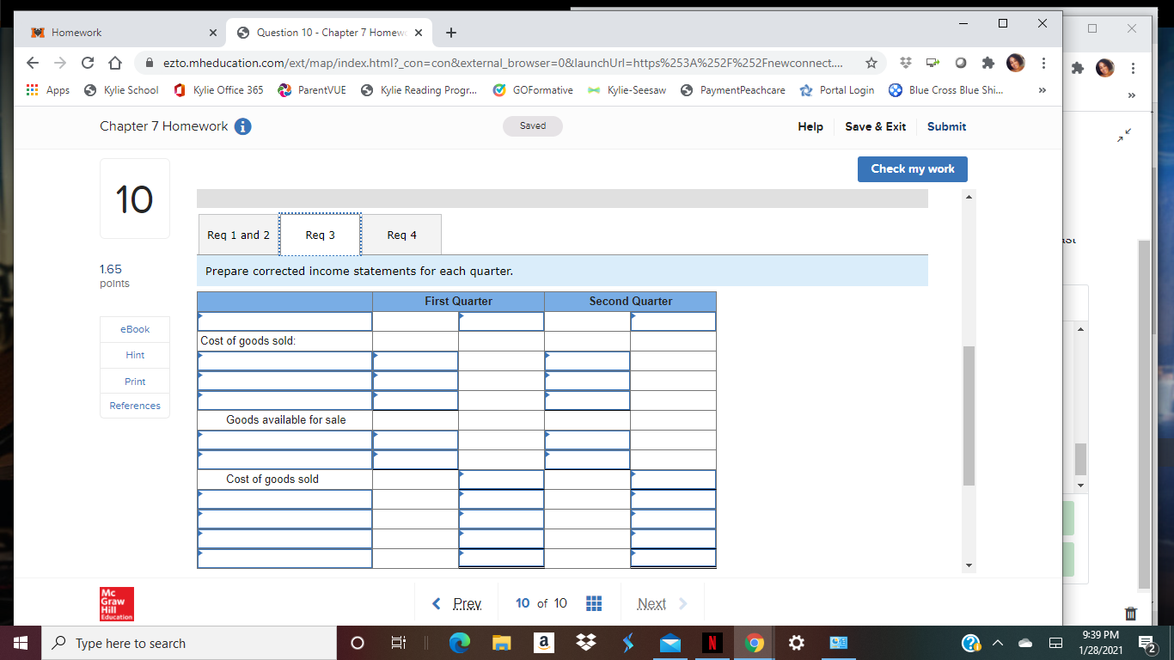Select the Netflix icon on taskbar
The width and height of the screenshot is (1174, 660).
[712, 643]
